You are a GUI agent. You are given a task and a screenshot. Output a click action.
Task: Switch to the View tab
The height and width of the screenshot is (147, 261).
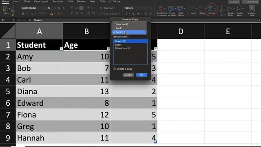[92, 1]
